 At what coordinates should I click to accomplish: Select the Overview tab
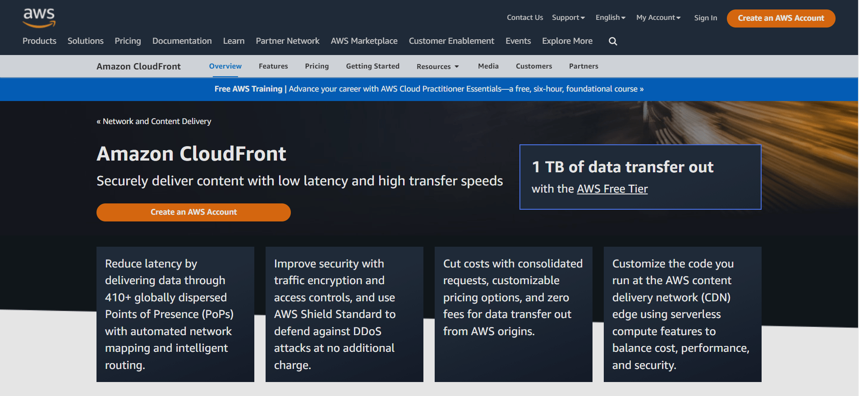coord(225,66)
